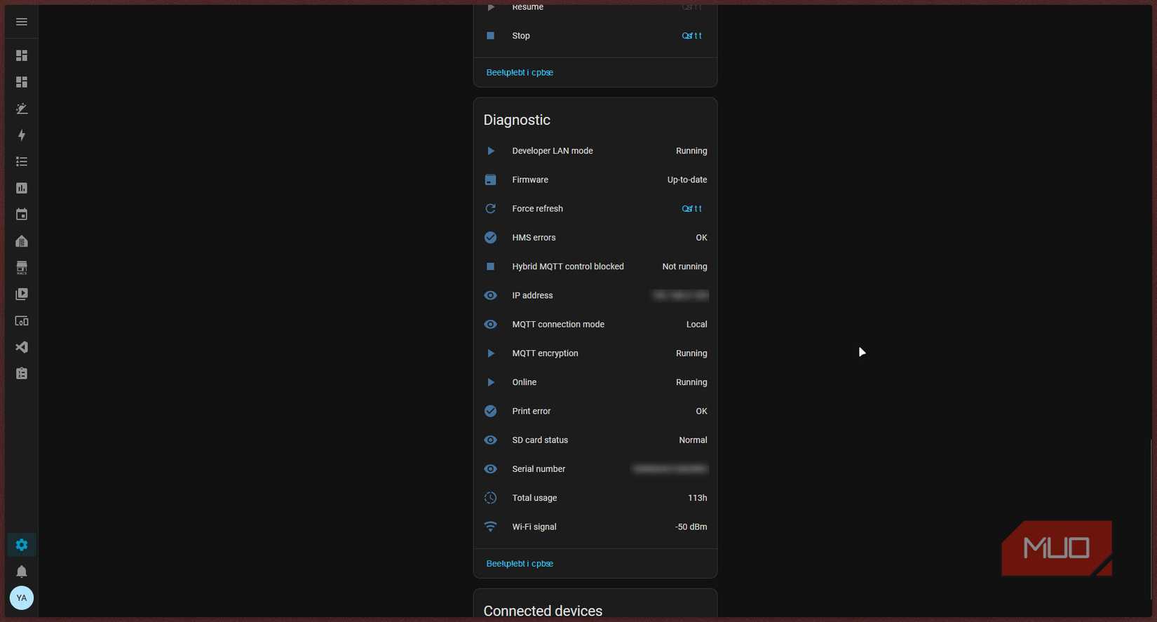Click the Firmware row icon
1157x622 pixels.
point(490,180)
